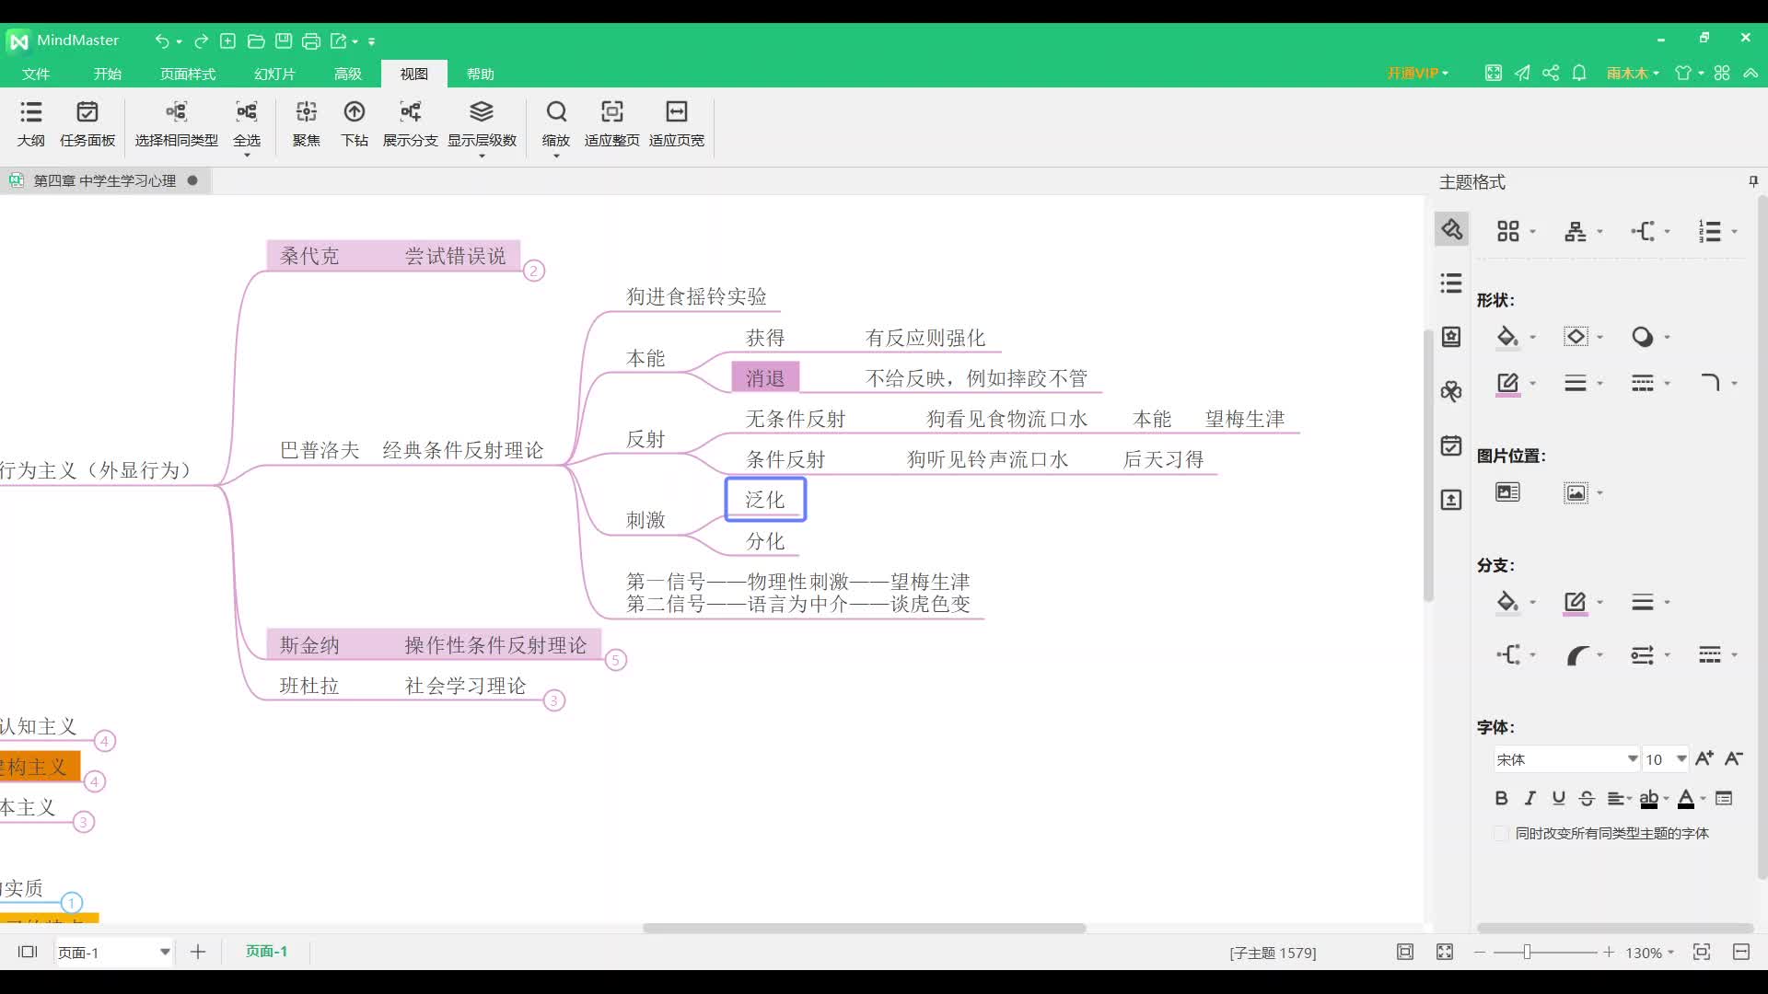Click the add new page plus button
The height and width of the screenshot is (994, 1768).
tap(197, 952)
